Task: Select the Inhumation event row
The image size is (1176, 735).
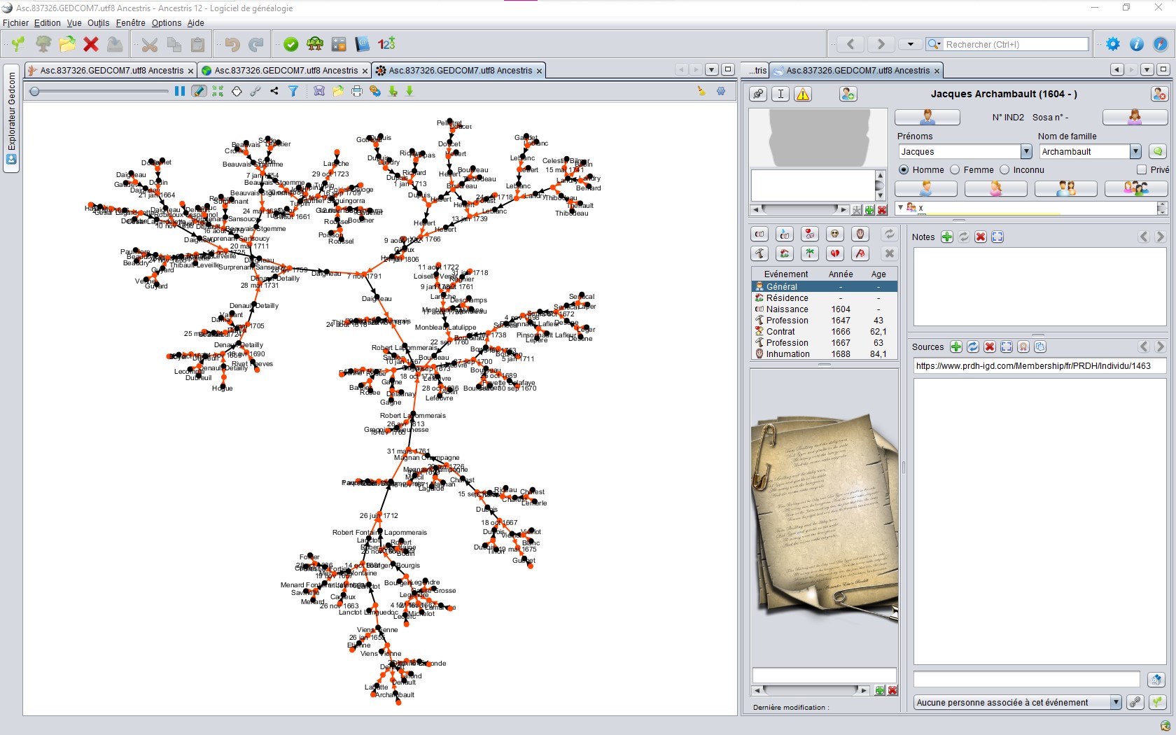Action: click(787, 354)
